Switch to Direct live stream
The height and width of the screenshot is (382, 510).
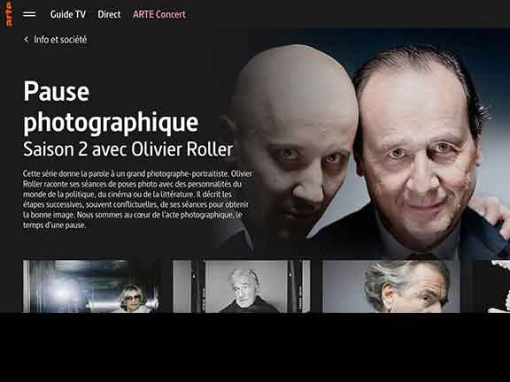point(109,14)
